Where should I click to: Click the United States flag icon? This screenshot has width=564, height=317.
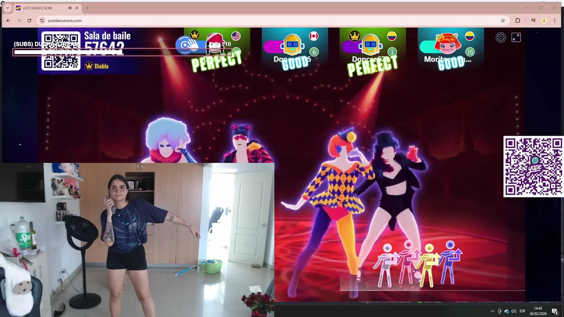(236, 36)
